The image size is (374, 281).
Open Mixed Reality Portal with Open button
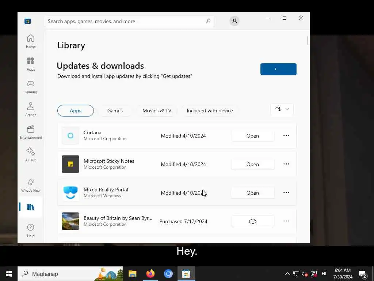[x=253, y=193]
